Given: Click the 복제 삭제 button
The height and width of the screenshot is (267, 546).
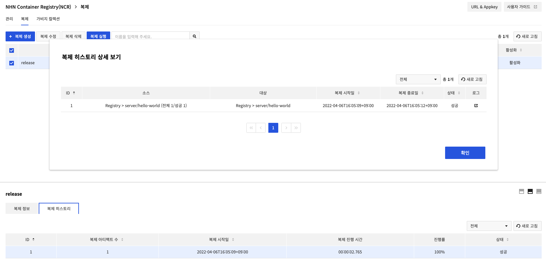Looking at the screenshot, I should (x=73, y=36).
